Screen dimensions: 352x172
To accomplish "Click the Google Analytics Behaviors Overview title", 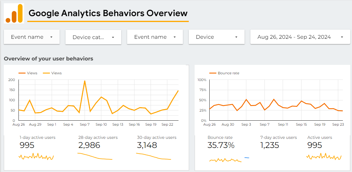I will [108, 14].
